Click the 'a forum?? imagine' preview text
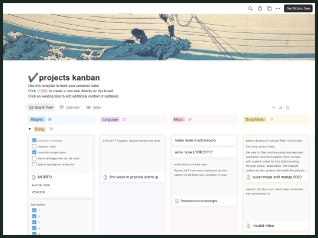 point(131,140)
